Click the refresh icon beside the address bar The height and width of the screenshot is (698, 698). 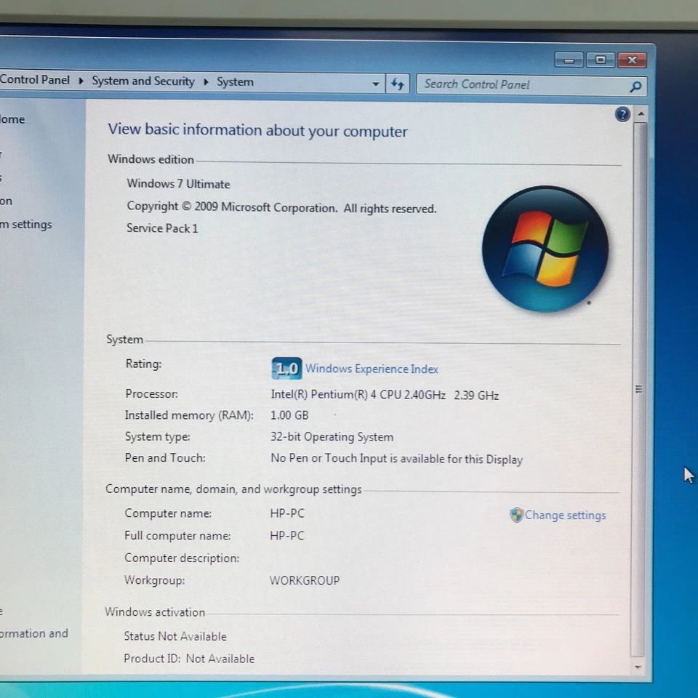(x=397, y=84)
